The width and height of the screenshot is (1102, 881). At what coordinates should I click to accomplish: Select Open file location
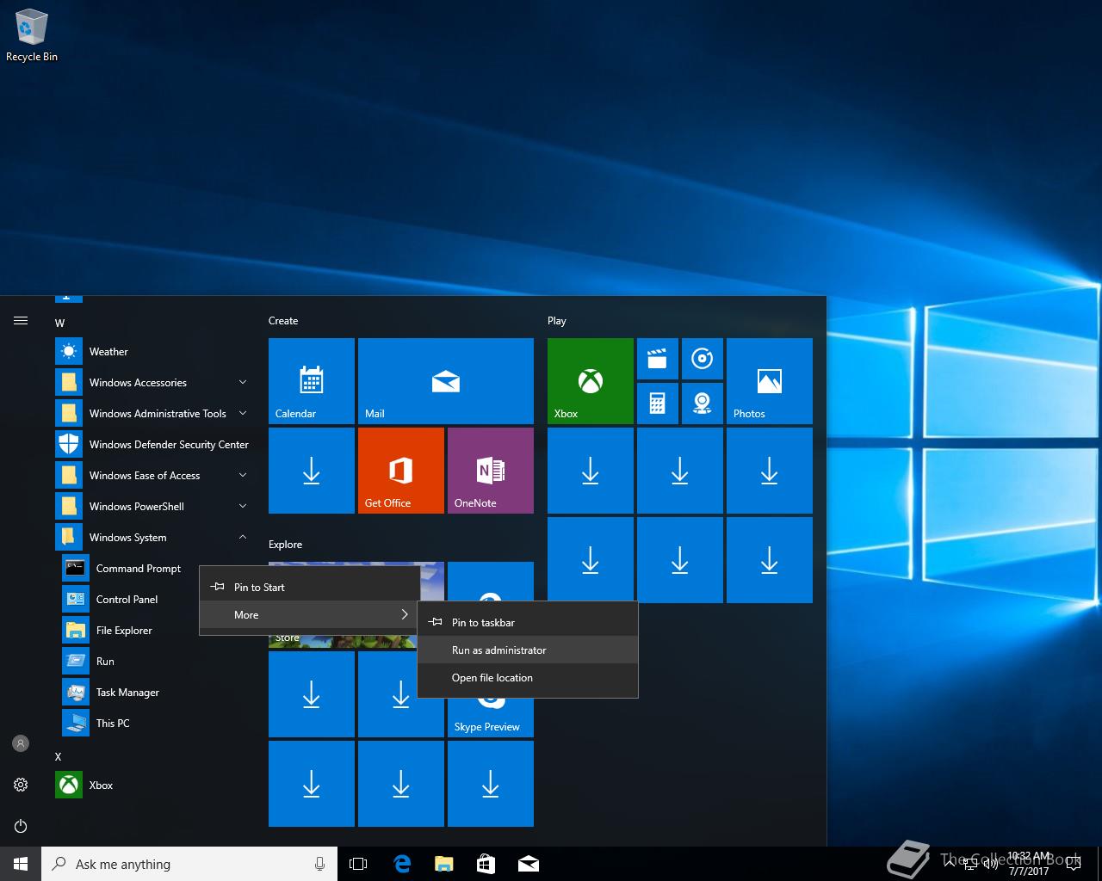(x=528, y=677)
